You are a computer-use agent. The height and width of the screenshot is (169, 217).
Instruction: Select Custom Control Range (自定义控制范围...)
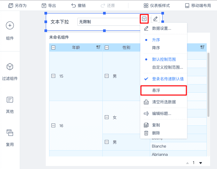coord(164,67)
